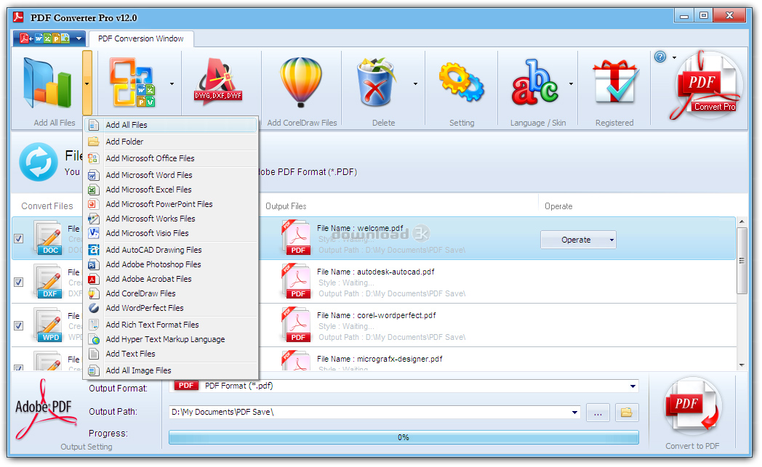
Task: Click the 0% progress bar
Action: pos(404,437)
